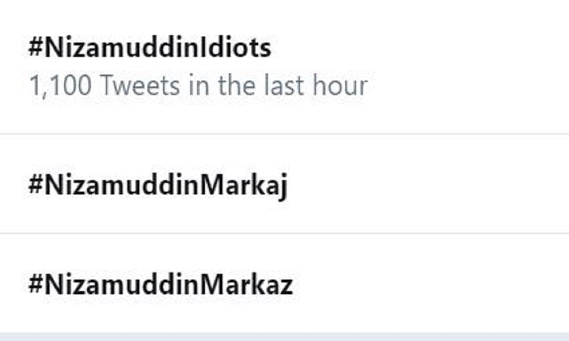Viewport: 569px width, 341px height.
Task: Select the #NizamuddinMarkaz trending hashtag
Action: coord(160,285)
